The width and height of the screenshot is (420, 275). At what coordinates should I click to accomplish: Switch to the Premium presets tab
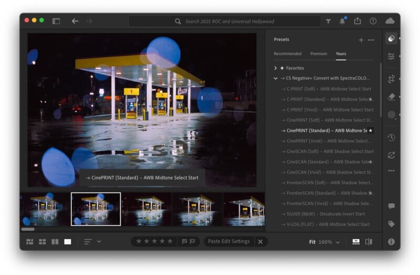tap(318, 54)
